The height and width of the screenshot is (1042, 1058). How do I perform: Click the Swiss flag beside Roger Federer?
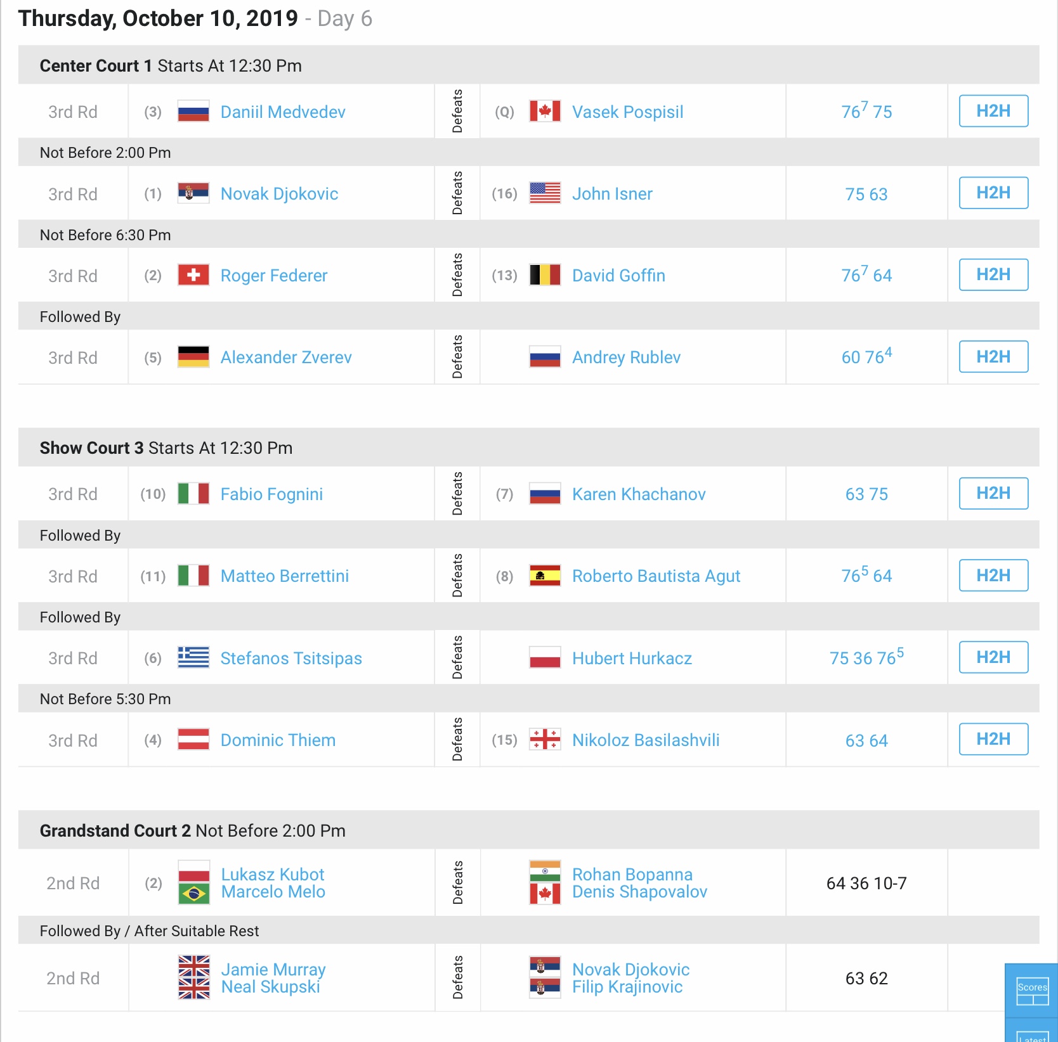pos(193,275)
